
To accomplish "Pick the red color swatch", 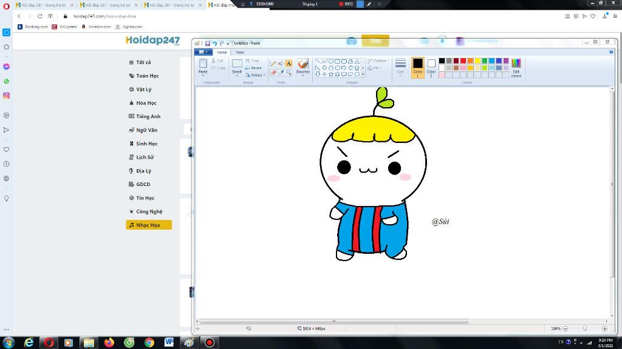I will pyautogui.click(x=463, y=61).
